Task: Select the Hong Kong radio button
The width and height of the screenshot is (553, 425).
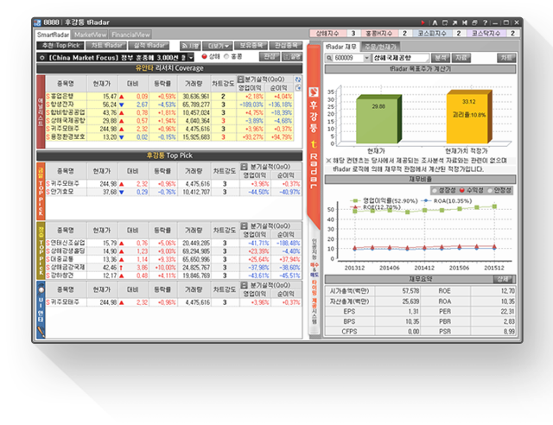Action: (x=226, y=56)
